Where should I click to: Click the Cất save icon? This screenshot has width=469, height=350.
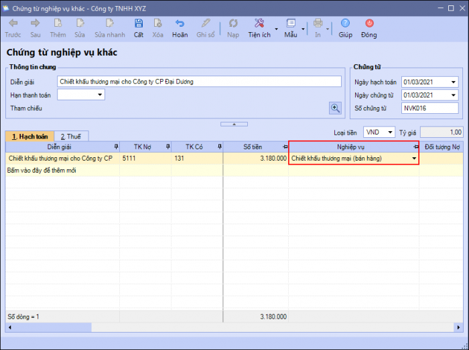(139, 23)
